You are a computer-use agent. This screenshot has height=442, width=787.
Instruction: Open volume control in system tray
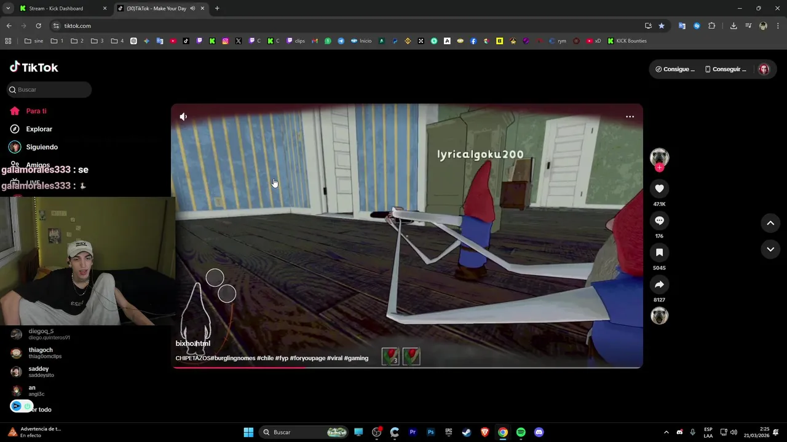734,432
